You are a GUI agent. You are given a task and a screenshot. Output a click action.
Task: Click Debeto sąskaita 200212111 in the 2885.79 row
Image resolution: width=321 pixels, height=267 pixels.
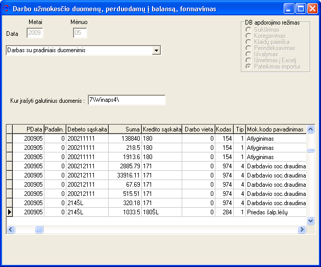click(x=87, y=166)
